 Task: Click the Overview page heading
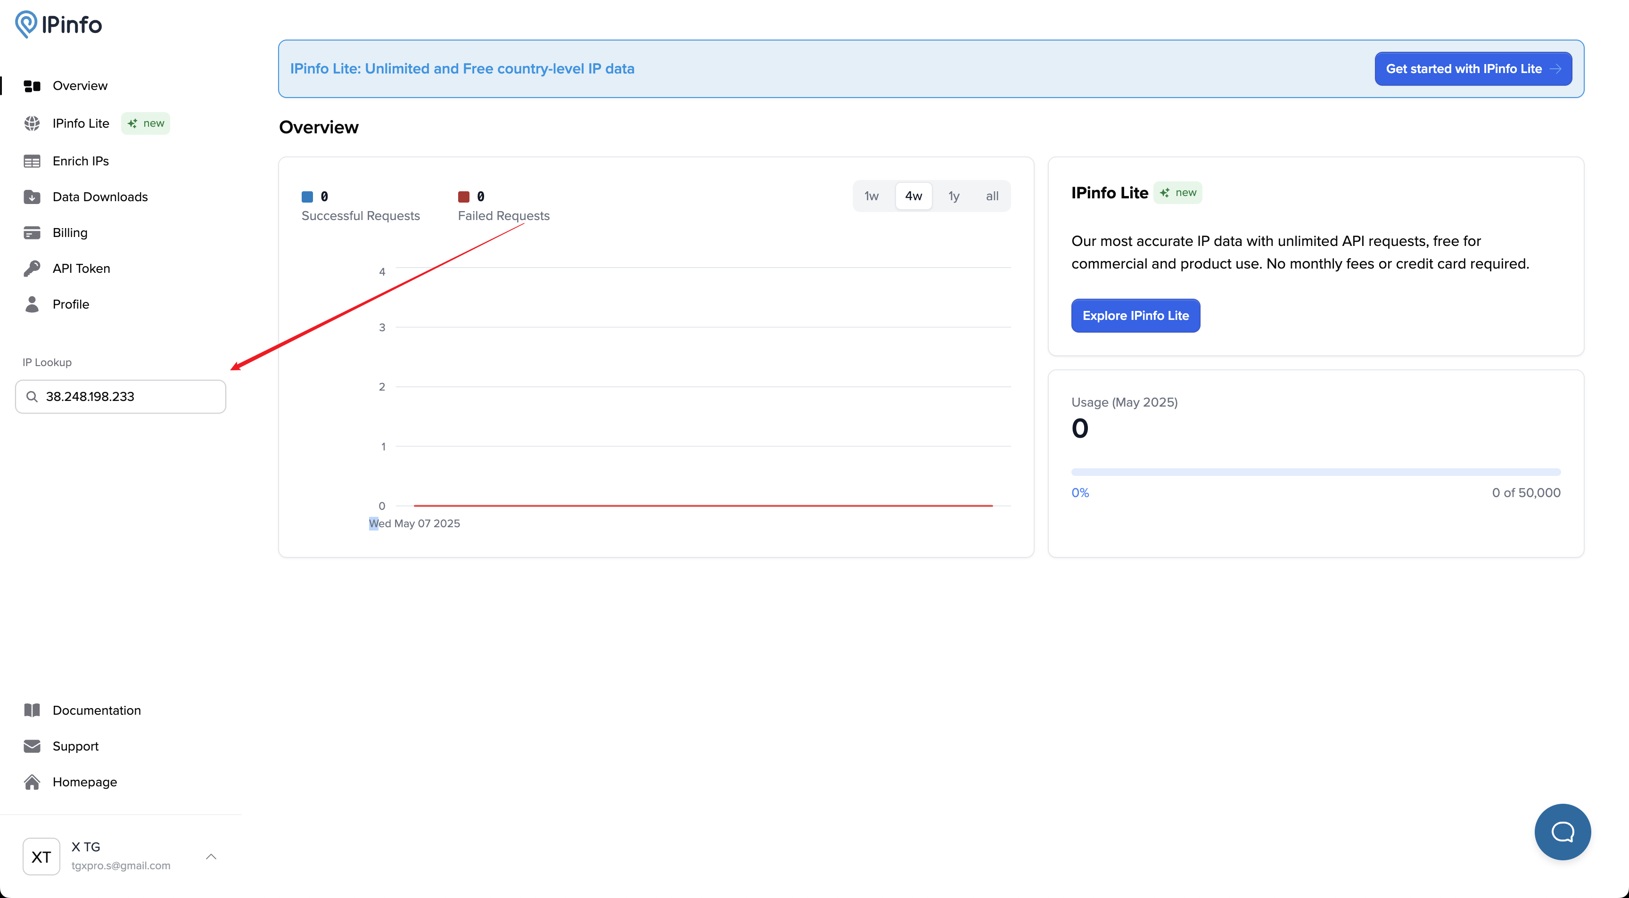coord(319,127)
